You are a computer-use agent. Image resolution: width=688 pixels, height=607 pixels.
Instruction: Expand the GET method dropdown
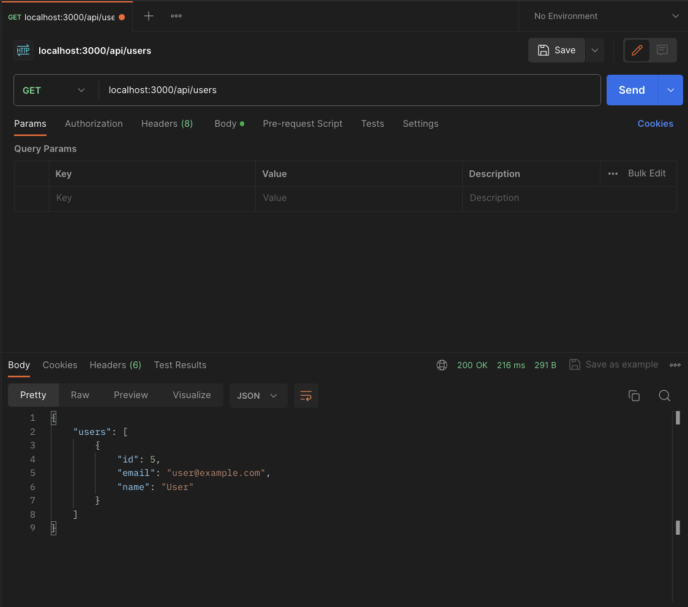click(x=55, y=90)
